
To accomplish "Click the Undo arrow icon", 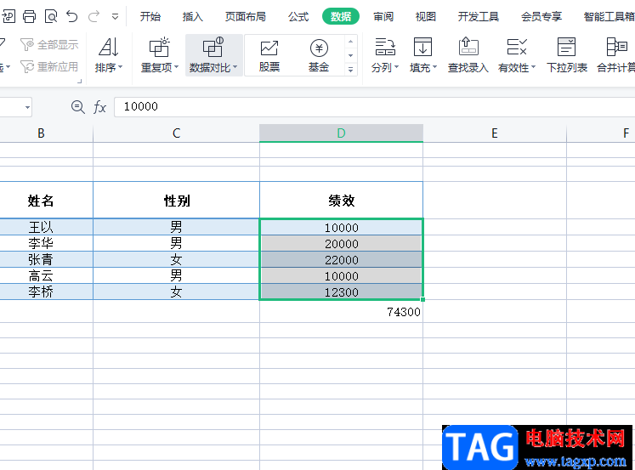I will click(x=72, y=17).
